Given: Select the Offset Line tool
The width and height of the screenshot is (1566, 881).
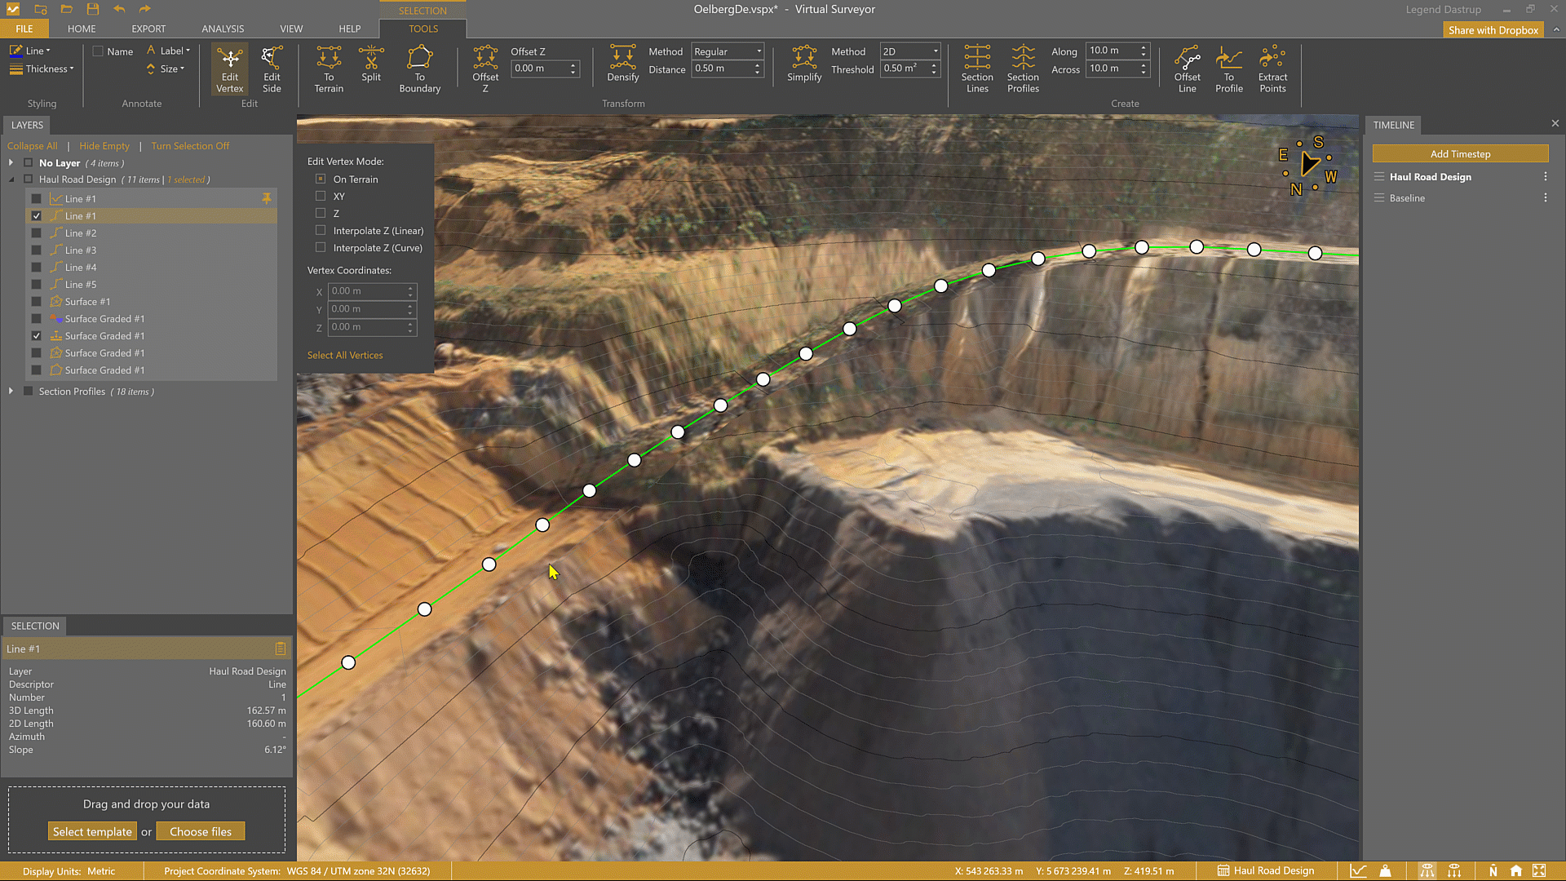Looking at the screenshot, I should click(1187, 69).
